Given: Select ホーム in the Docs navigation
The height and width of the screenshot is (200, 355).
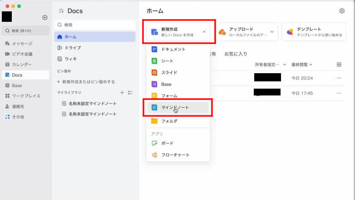Looking at the screenshot, I should 95,37.
